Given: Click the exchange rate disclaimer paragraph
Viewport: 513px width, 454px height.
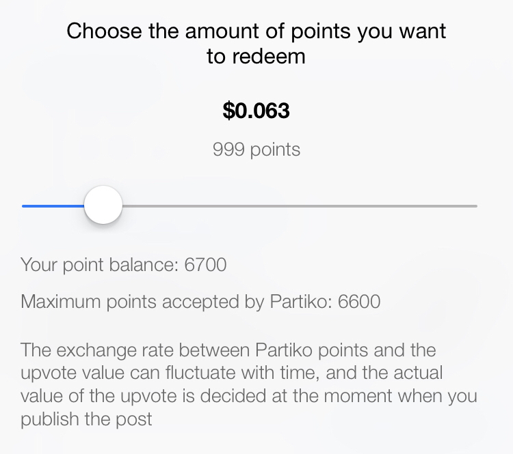Looking at the screenshot, I should [x=249, y=384].
